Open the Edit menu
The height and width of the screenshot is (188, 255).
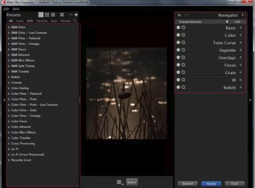(x=6, y=9)
